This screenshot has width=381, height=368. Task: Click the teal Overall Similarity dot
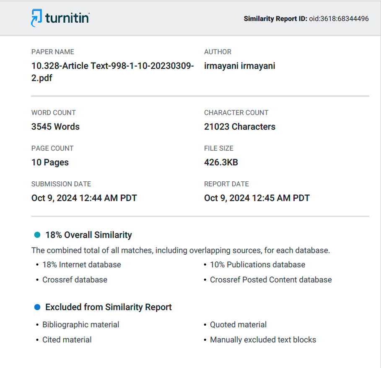pyautogui.click(x=37, y=235)
